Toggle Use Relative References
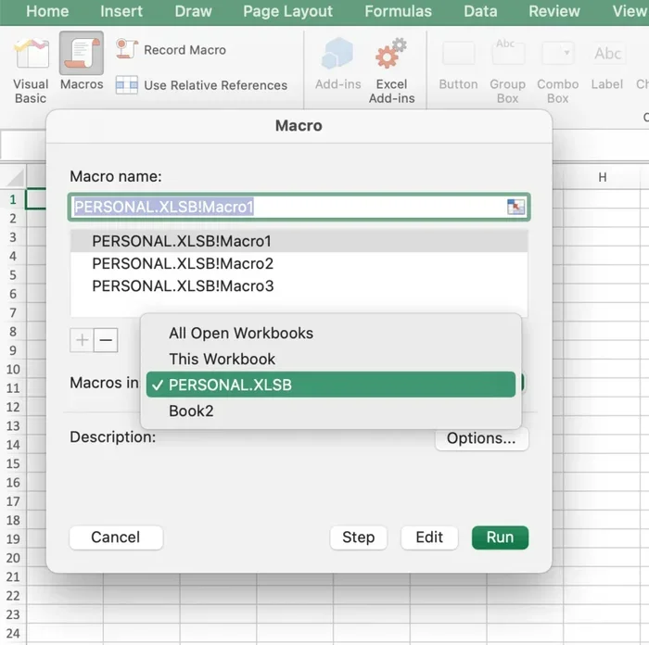 click(x=201, y=85)
